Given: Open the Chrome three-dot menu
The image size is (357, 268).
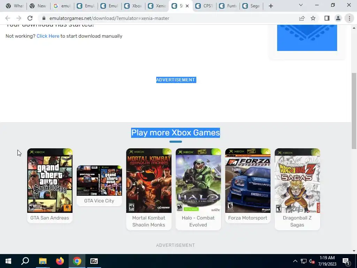Looking at the screenshot, I should [x=349, y=18].
